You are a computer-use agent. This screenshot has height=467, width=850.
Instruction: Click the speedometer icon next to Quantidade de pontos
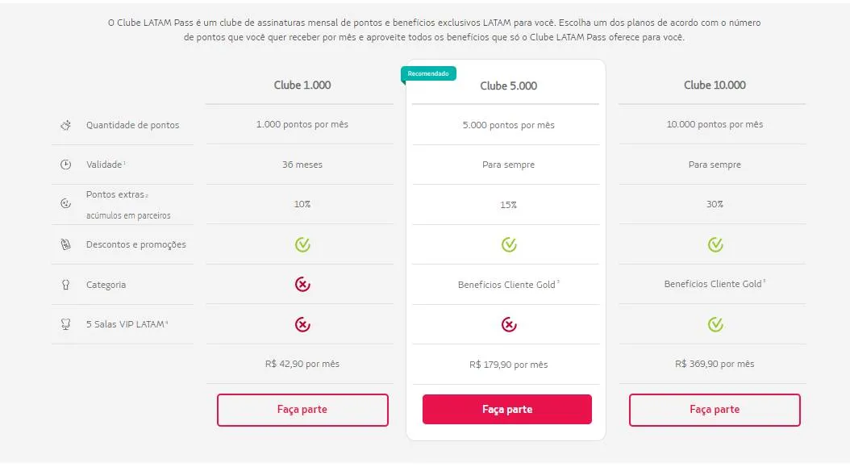click(x=65, y=125)
